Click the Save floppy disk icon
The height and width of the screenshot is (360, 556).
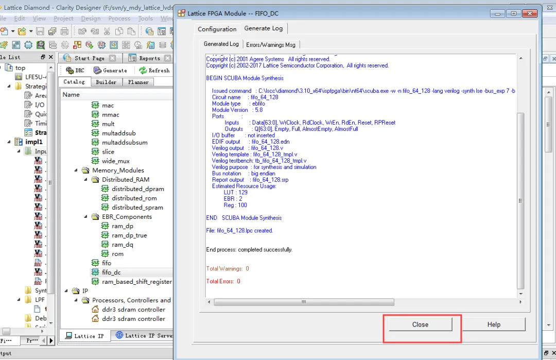40,32
